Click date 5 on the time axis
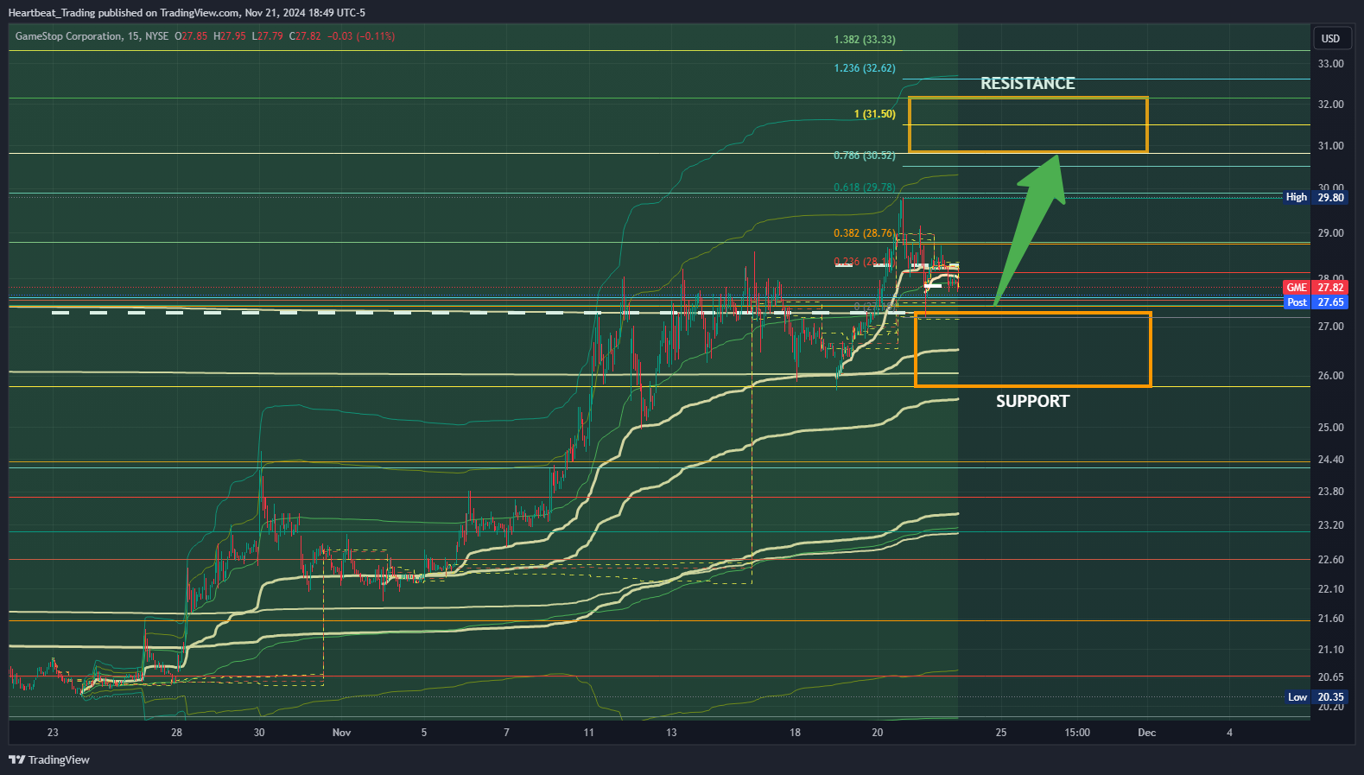 (x=424, y=733)
